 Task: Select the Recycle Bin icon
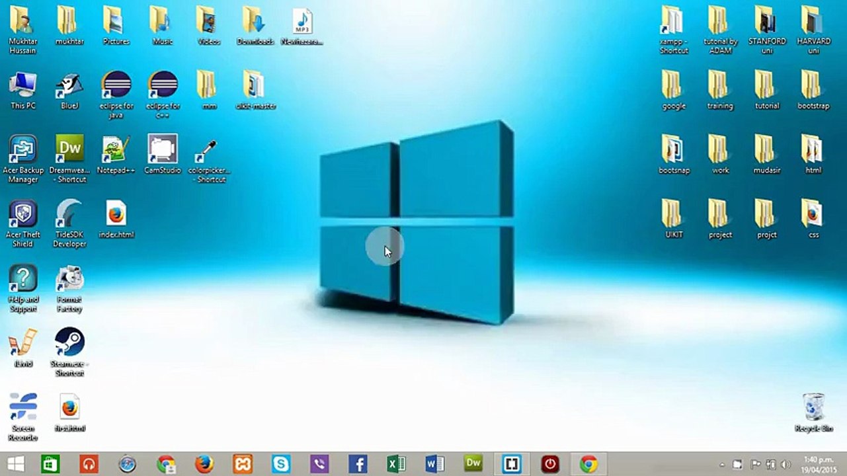pyautogui.click(x=813, y=413)
